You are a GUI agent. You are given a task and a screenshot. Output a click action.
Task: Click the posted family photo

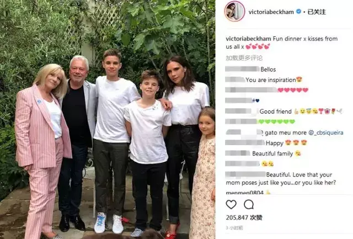(108, 119)
